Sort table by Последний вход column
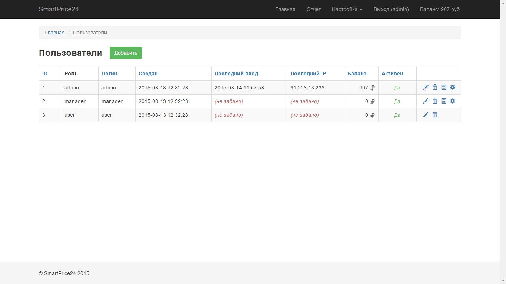 (x=236, y=74)
